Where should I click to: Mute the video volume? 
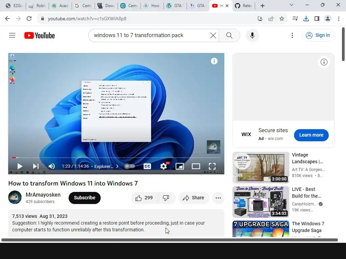coord(52,166)
